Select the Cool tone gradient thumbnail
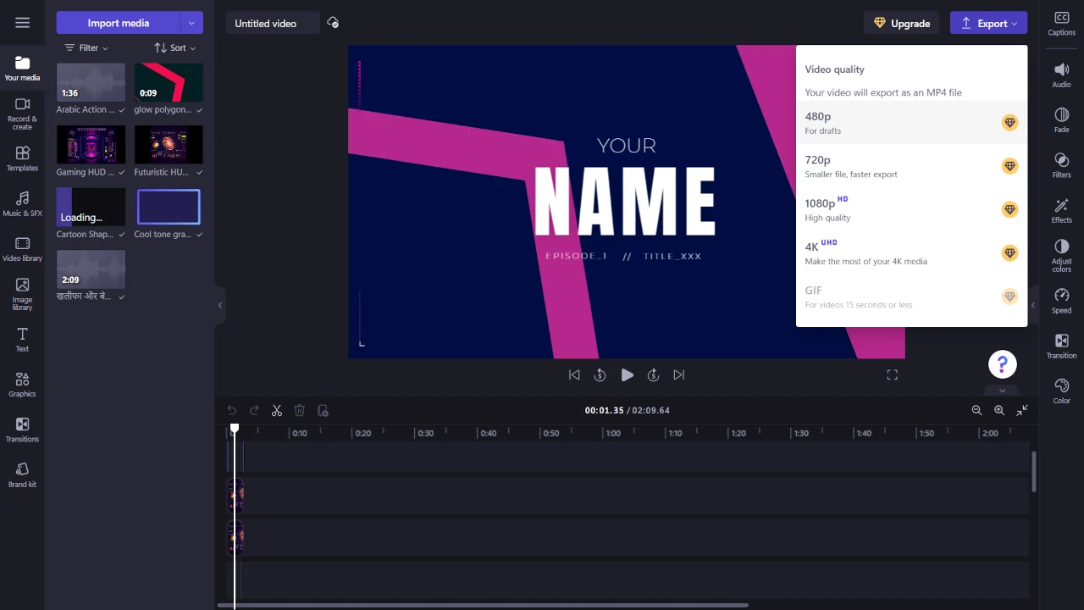Viewport: 1084px width, 610px height. [169, 207]
